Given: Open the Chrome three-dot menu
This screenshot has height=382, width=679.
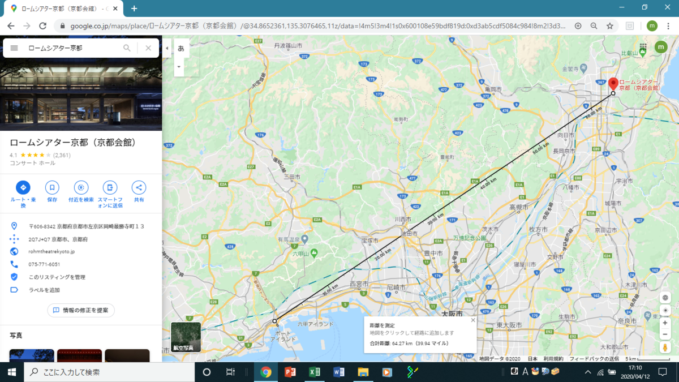Looking at the screenshot, I should (x=669, y=25).
